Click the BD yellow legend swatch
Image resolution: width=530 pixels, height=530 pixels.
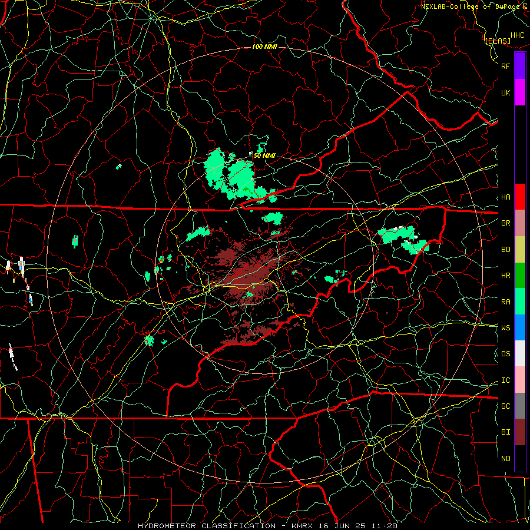(x=520, y=250)
